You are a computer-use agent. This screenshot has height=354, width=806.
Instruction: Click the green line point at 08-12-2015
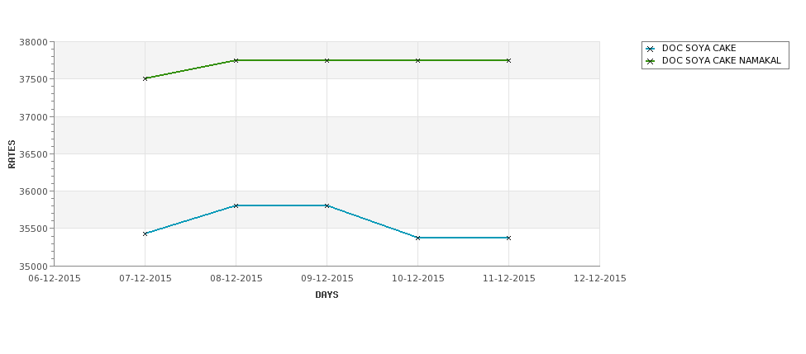click(236, 60)
